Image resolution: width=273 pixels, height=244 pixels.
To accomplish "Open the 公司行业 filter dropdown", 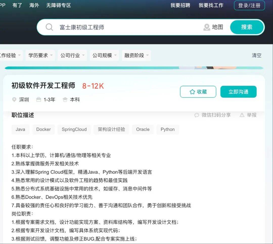I will coord(72,55).
